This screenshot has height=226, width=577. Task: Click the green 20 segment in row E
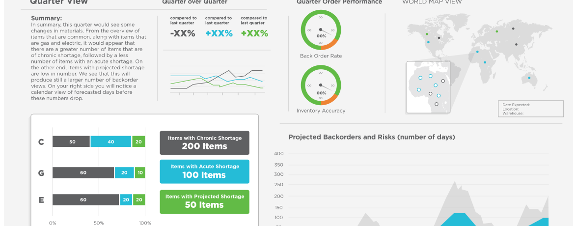pos(139,199)
